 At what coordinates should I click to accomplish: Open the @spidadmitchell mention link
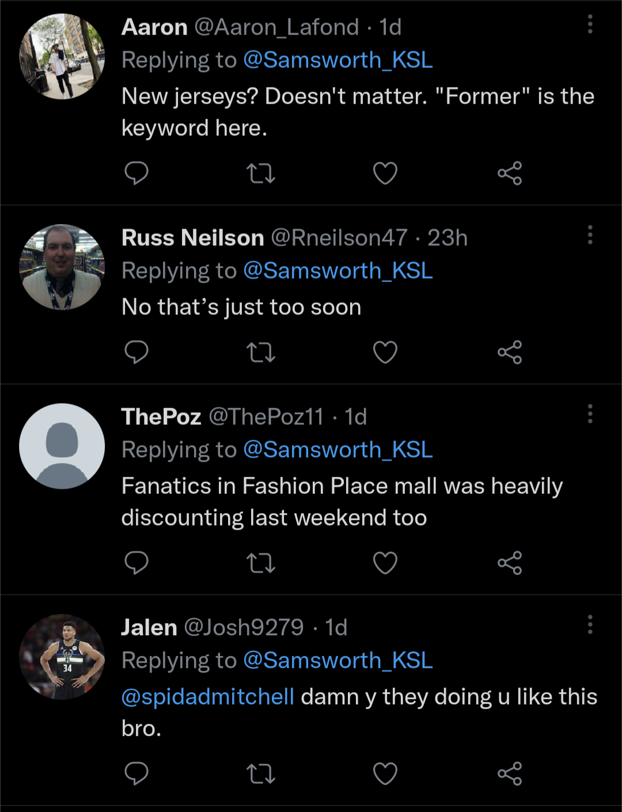[208, 697]
